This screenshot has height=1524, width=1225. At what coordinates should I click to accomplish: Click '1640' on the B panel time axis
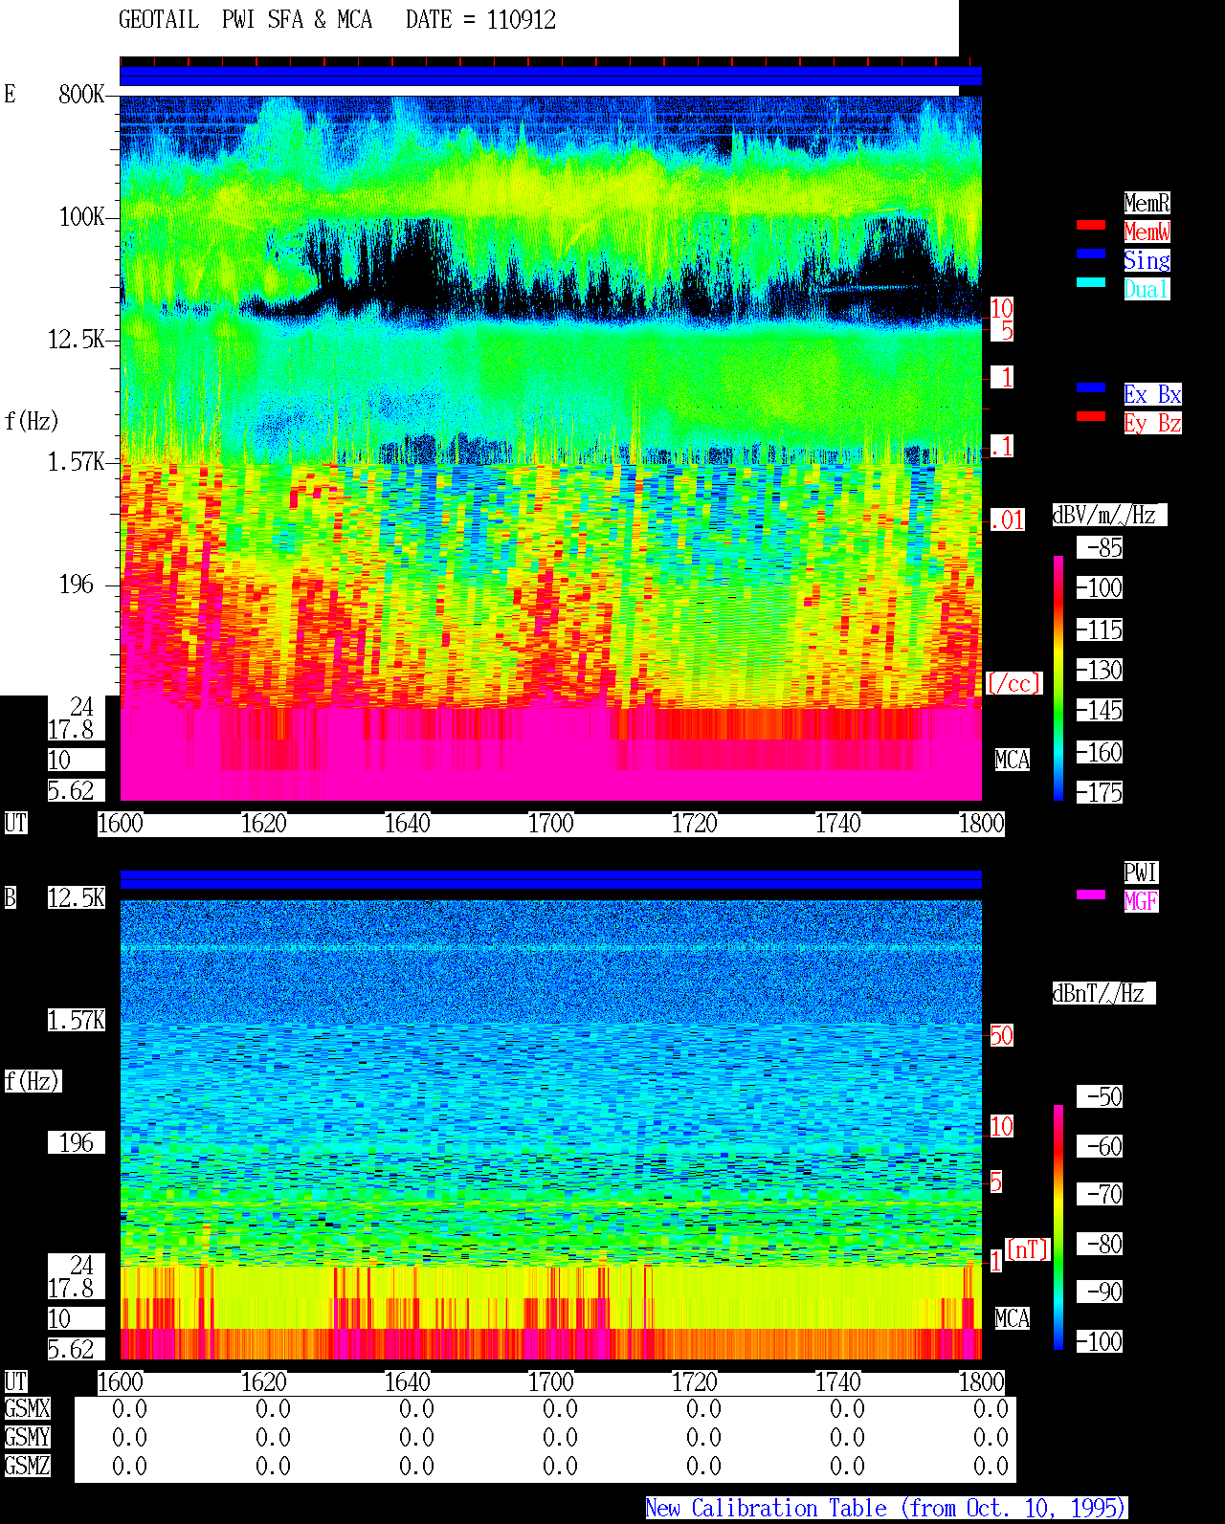coord(407,1381)
